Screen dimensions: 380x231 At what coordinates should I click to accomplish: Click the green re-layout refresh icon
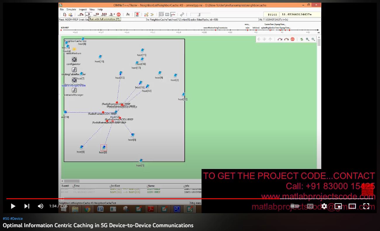(x=302, y=39)
